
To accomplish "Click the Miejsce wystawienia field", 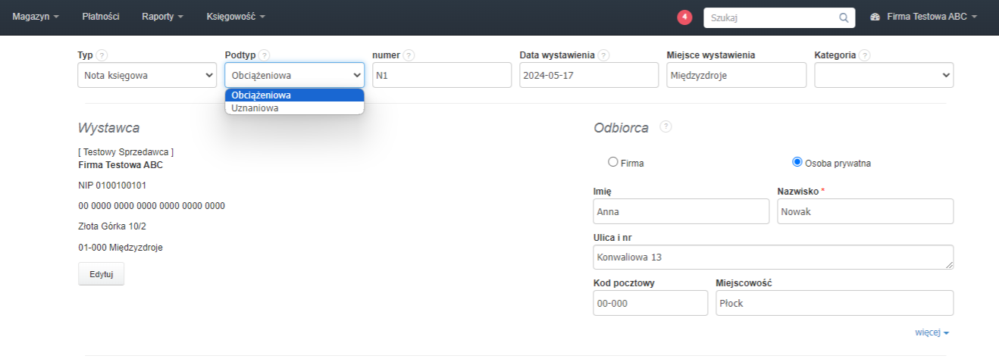I will coord(737,75).
